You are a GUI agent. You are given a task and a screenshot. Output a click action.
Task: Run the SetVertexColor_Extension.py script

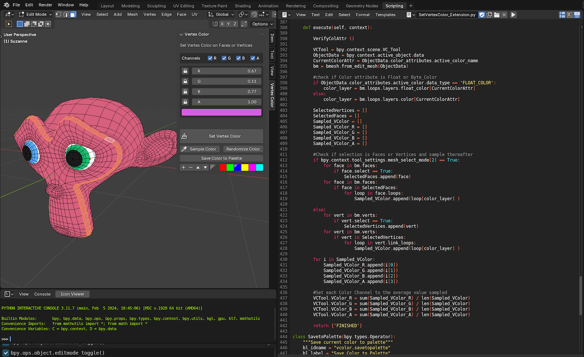click(x=513, y=15)
